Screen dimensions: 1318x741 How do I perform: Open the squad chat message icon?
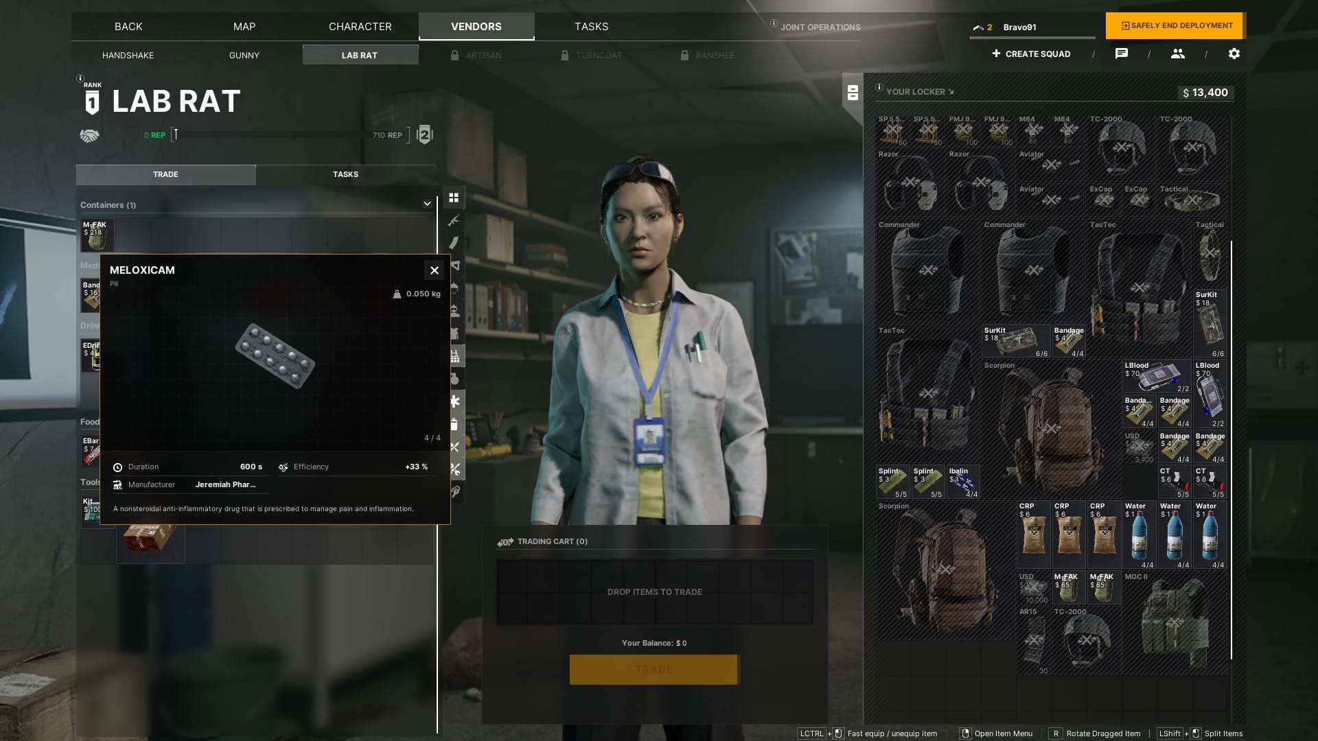1122,54
